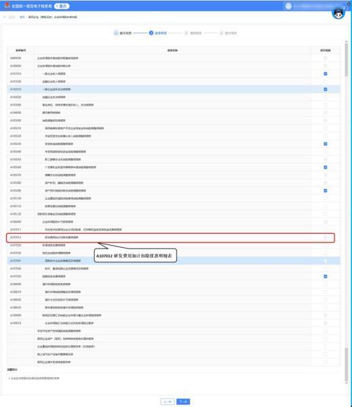This screenshot has height=407, width=352.
Task: Uncheck the A101010 form checkbox
Action: [x=326, y=74]
